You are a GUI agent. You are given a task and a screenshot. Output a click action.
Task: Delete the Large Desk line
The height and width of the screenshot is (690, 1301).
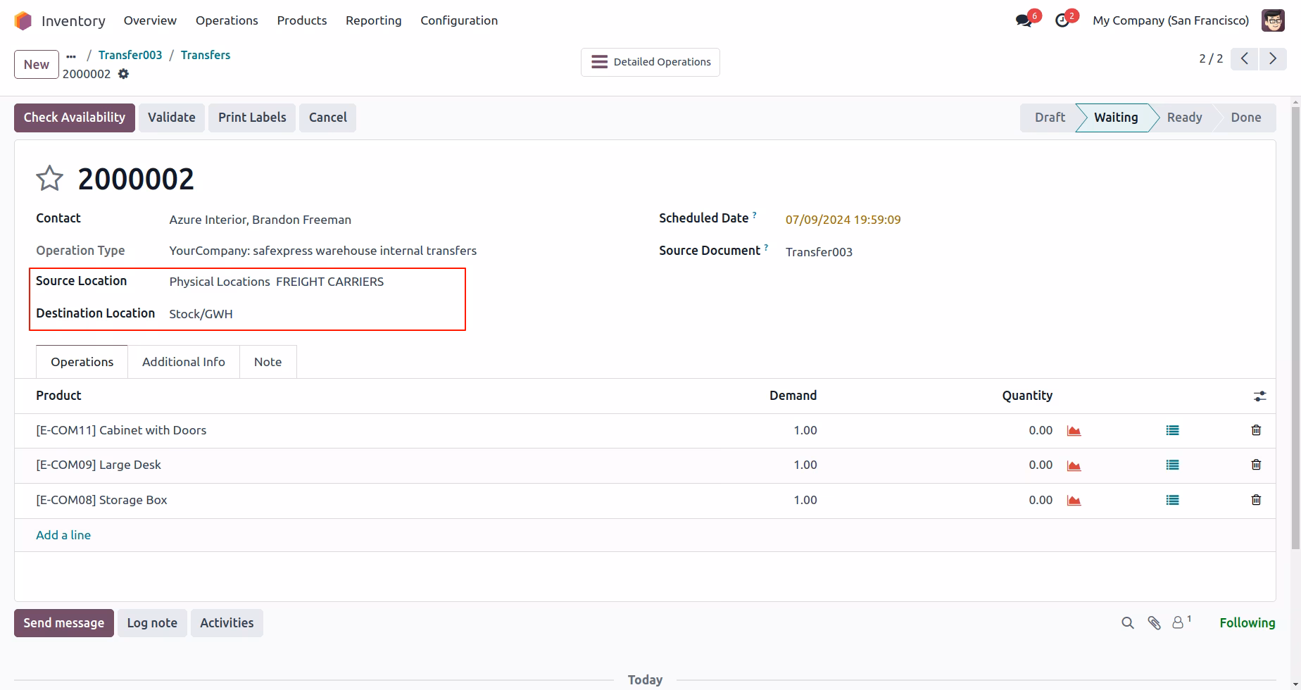point(1256,465)
